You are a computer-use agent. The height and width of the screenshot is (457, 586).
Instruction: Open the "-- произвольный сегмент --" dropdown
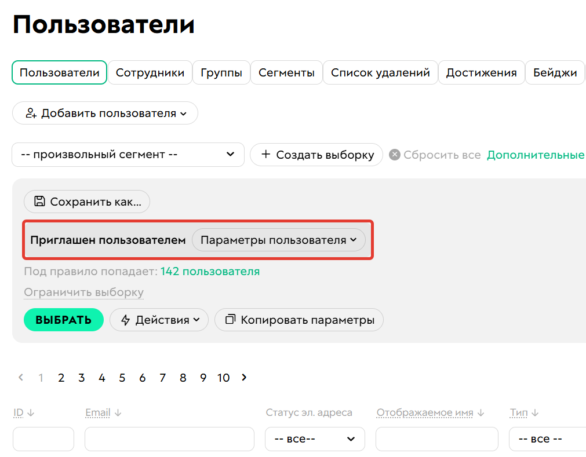pos(128,155)
